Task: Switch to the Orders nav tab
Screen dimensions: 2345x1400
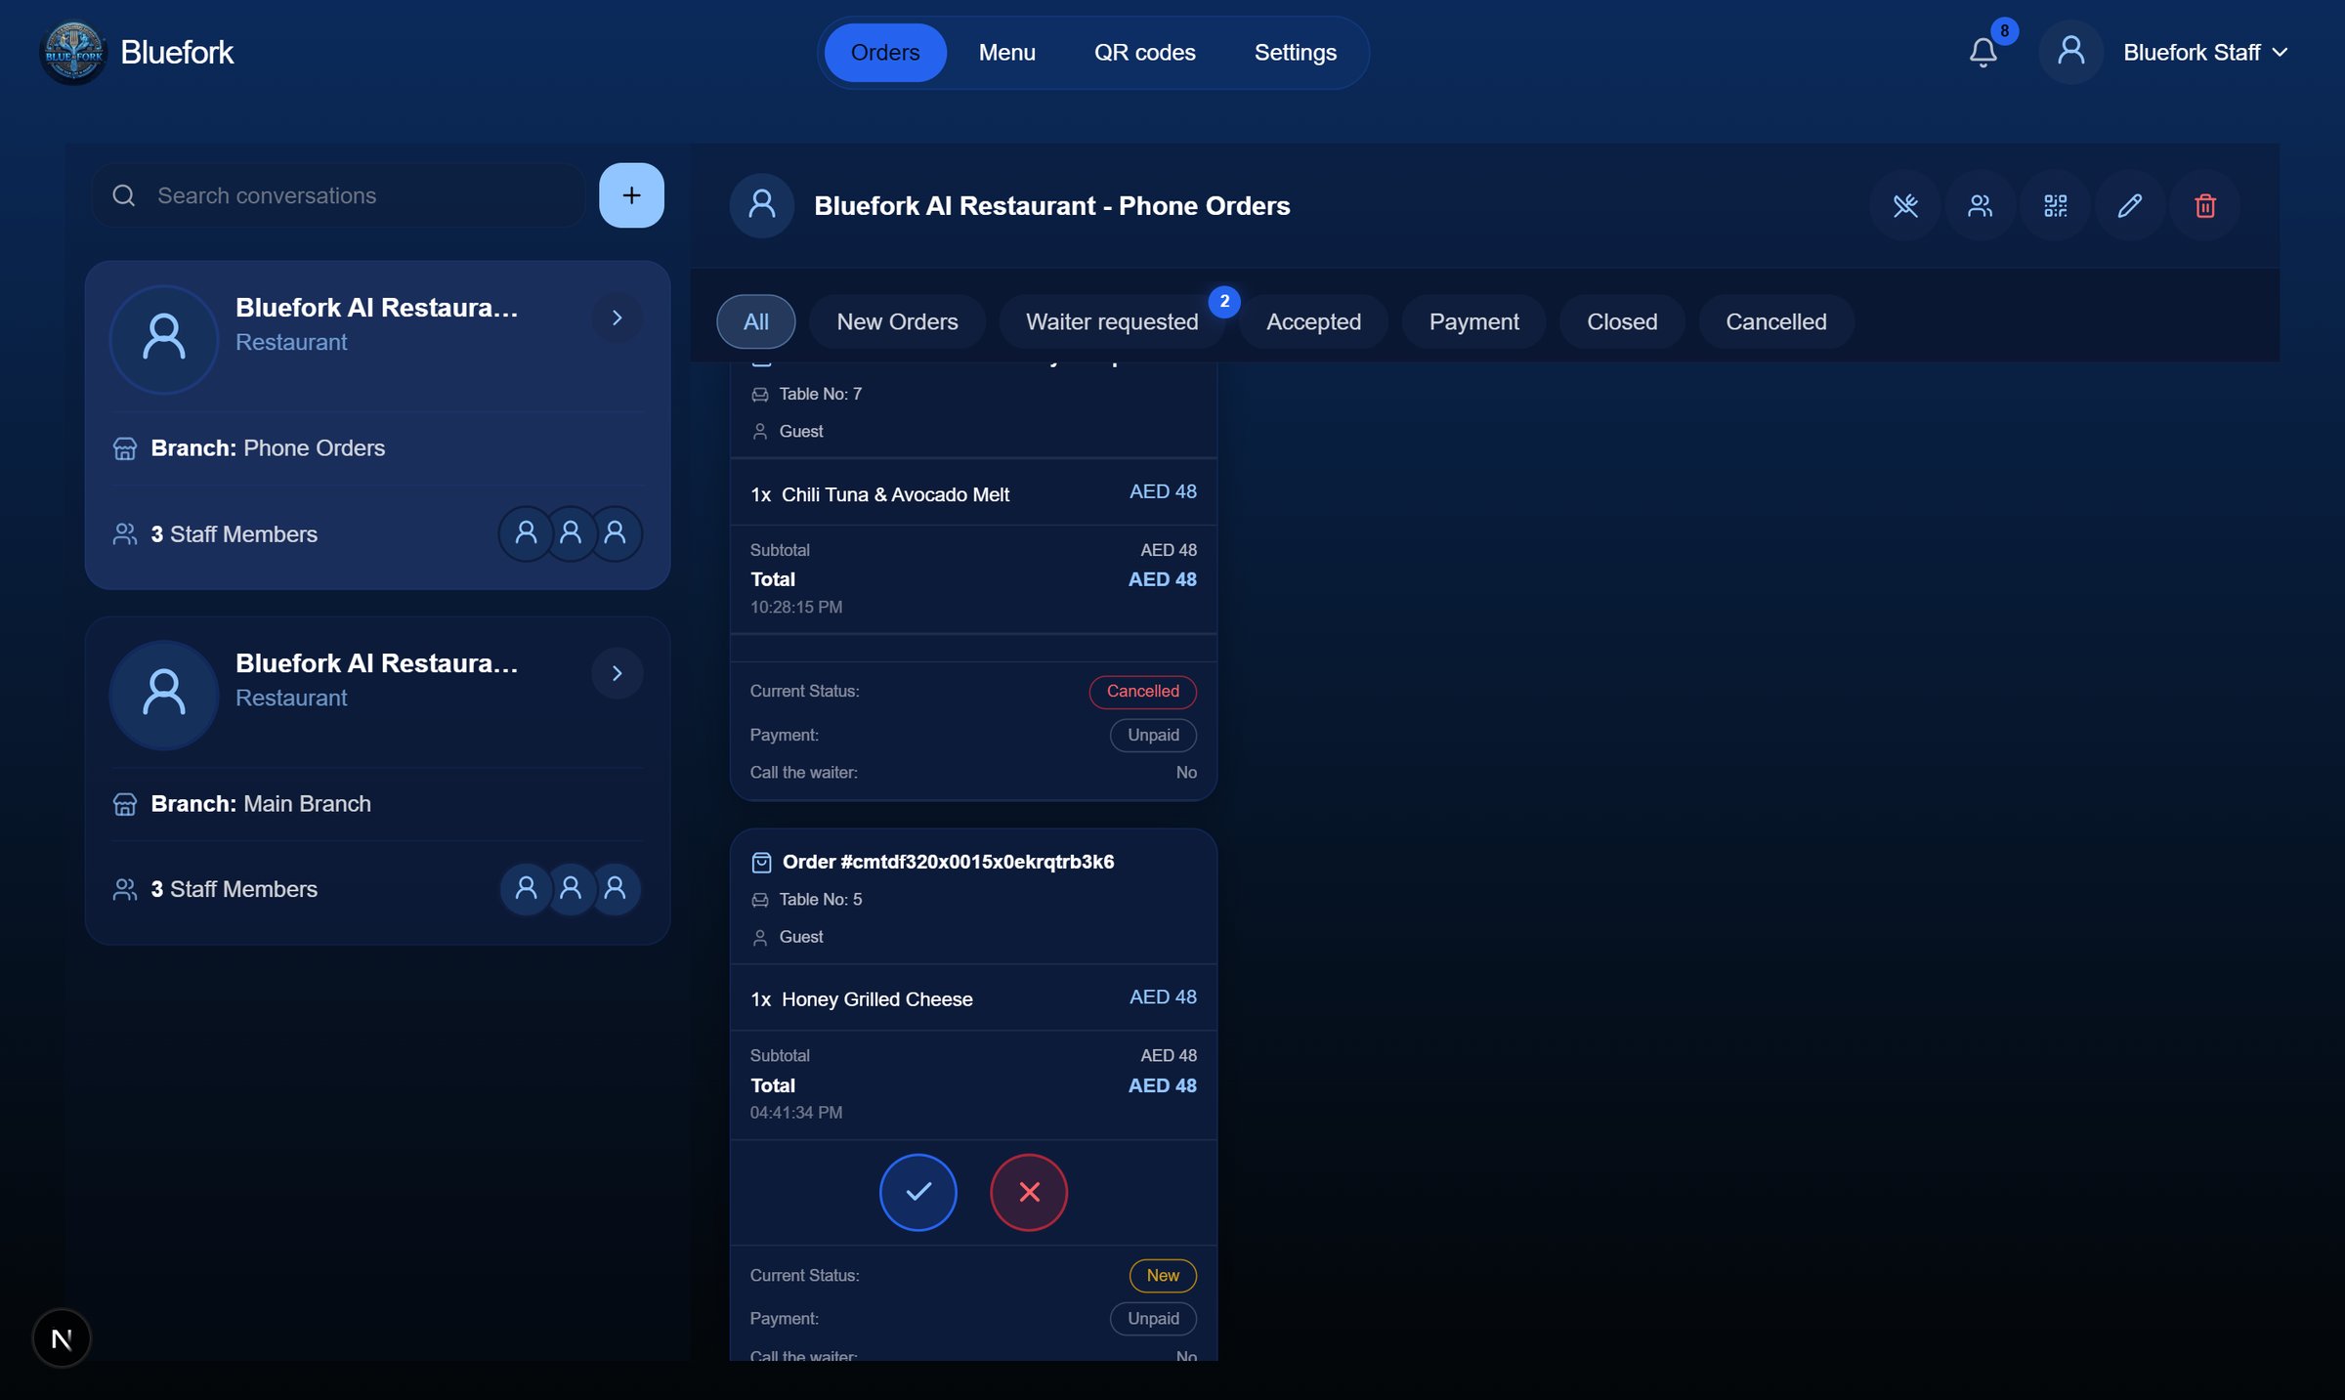Action: pos(884,53)
